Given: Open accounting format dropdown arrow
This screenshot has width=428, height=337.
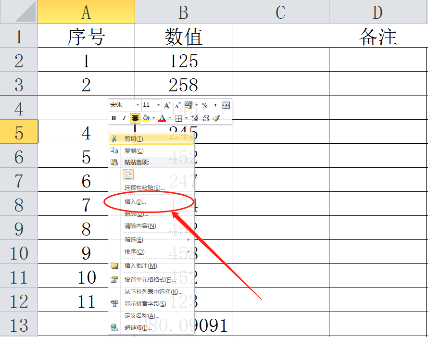Looking at the screenshot, I should pyautogui.click(x=196, y=105).
